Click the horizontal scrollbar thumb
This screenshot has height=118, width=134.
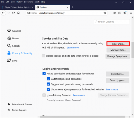[83, 117]
